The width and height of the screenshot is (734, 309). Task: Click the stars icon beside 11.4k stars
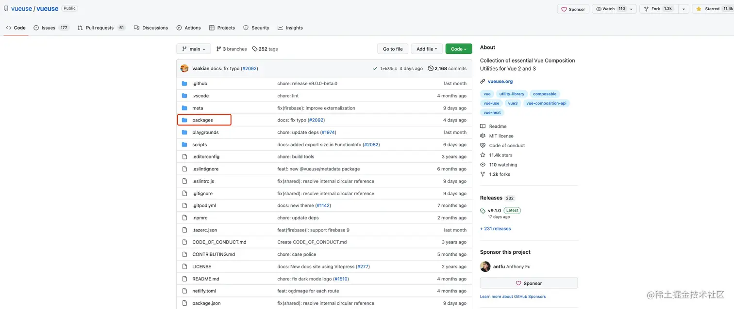tap(483, 155)
